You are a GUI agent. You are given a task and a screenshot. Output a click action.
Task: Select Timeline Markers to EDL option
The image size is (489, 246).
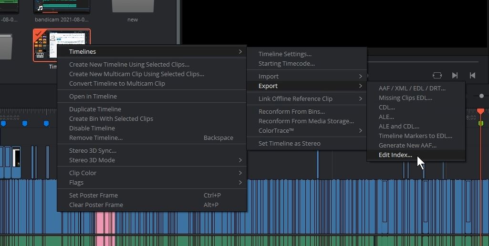point(416,136)
